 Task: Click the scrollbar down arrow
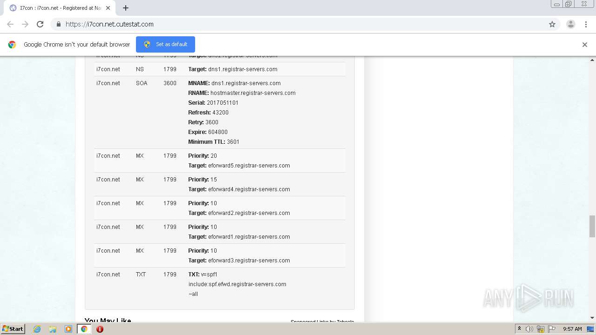pos(592,318)
